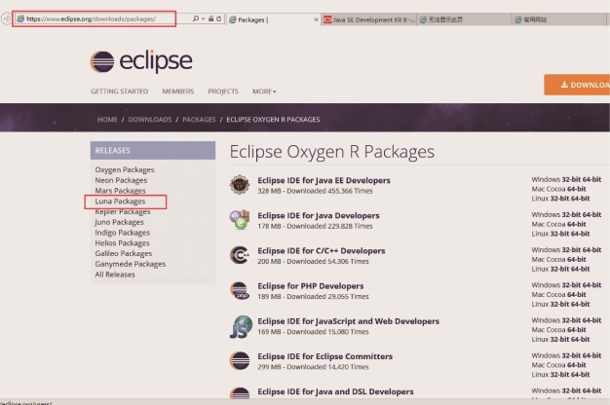
Task: Open Helios Packages release link
Action: tap(122, 243)
